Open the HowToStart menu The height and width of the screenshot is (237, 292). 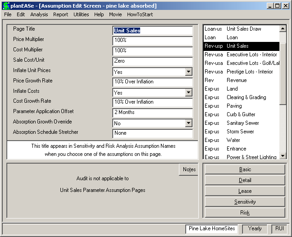[x=140, y=14]
